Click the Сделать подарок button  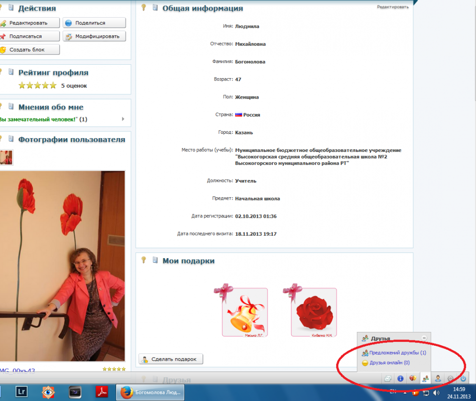(x=170, y=359)
